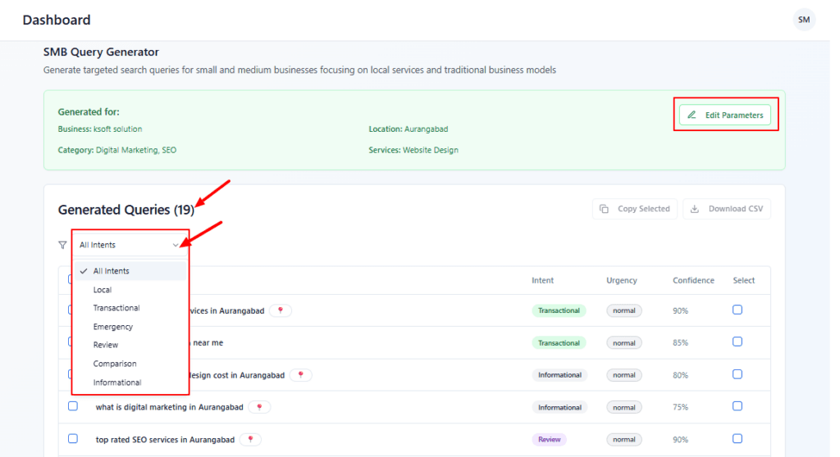Select Comparison in the intent filter menu
The width and height of the screenshot is (840, 457).
[x=115, y=364]
